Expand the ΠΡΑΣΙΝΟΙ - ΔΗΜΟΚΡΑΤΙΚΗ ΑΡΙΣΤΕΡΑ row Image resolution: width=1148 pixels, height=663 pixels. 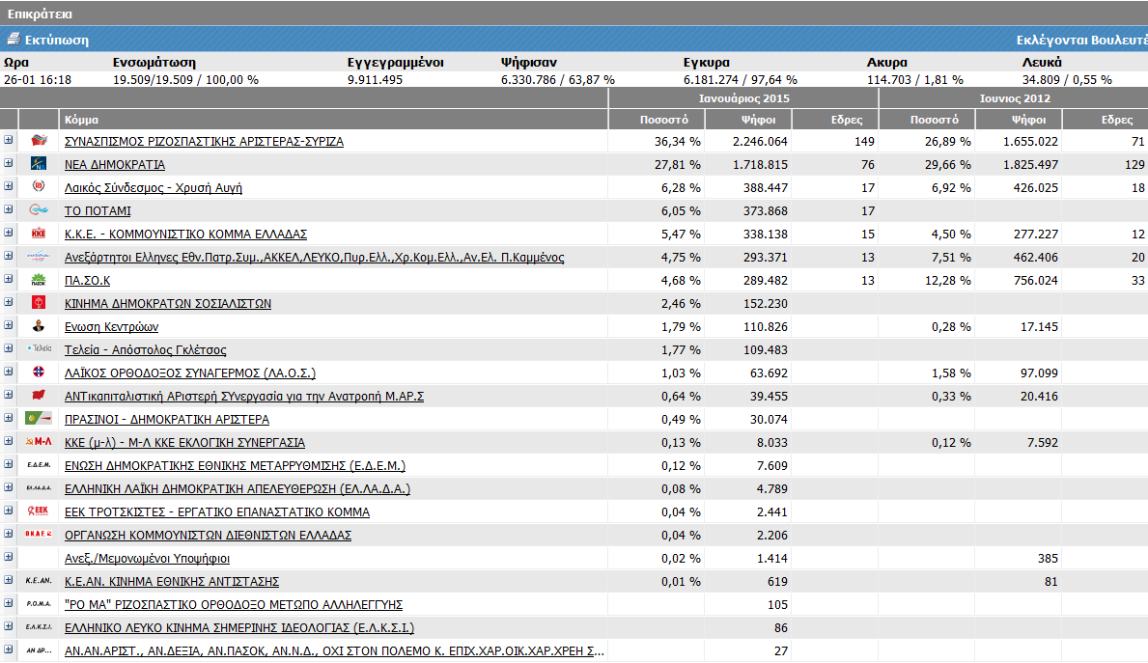pos(8,418)
